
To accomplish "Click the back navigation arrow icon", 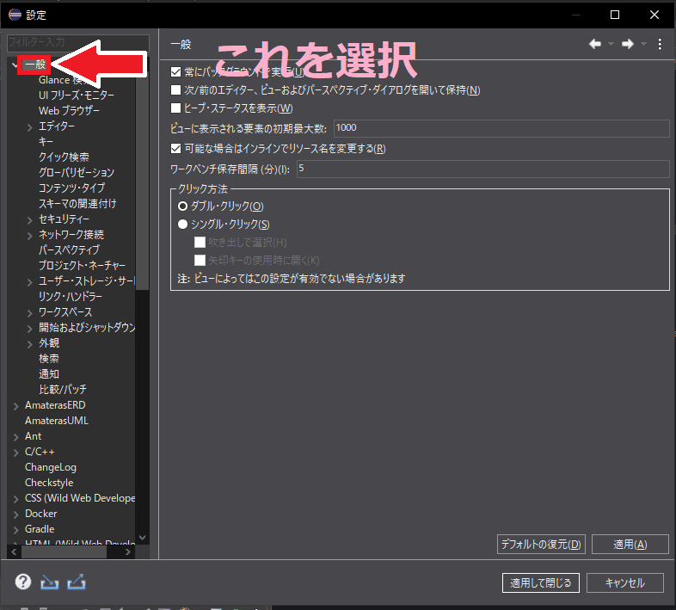I will point(595,44).
